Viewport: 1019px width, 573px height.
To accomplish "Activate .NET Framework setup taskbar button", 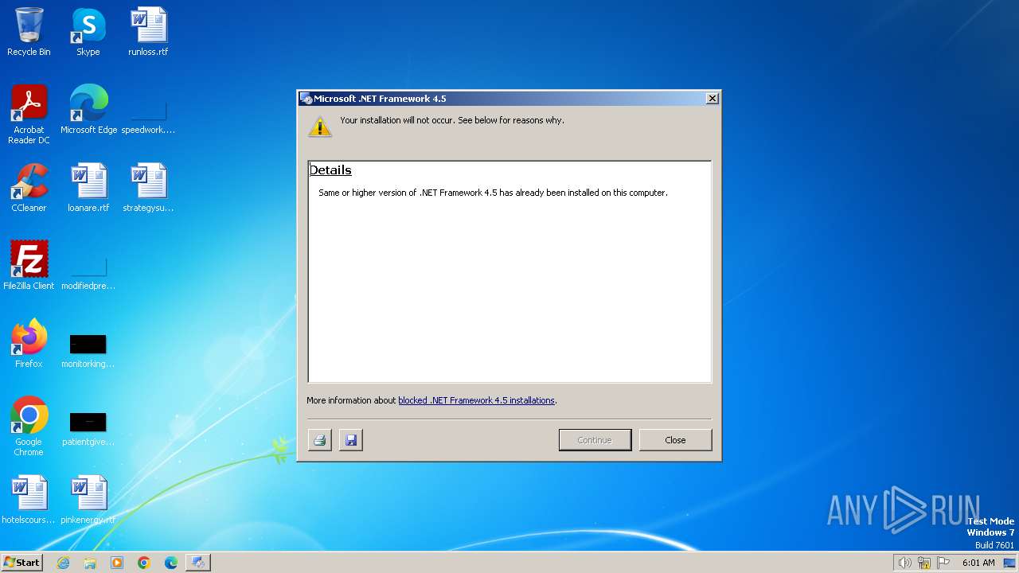I will 198,563.
